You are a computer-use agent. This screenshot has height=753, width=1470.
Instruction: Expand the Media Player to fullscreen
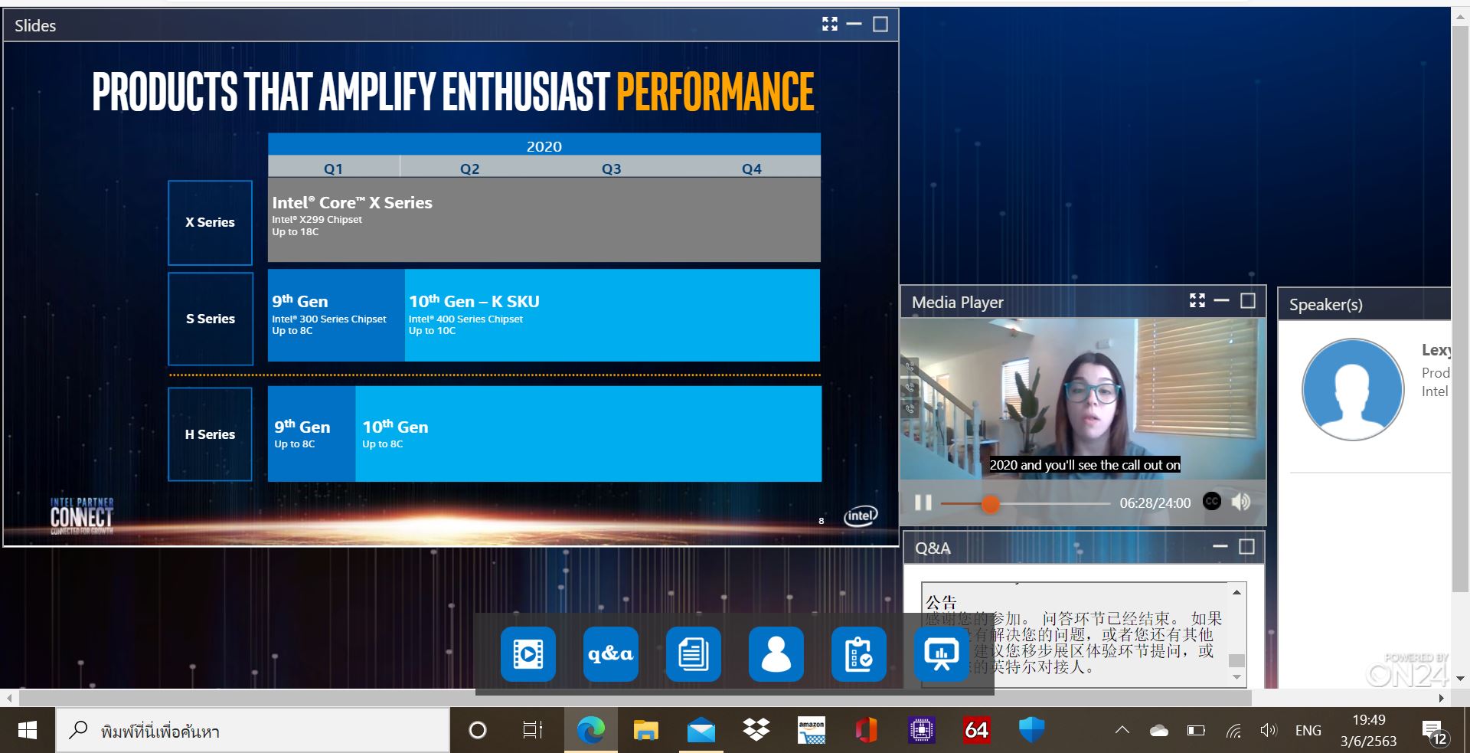point(1197,301)
